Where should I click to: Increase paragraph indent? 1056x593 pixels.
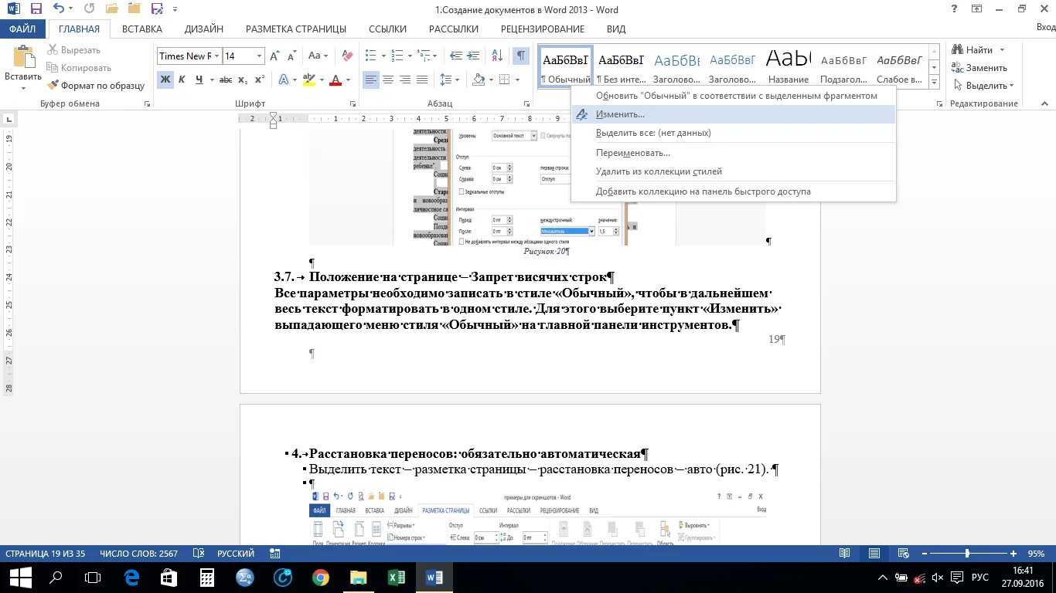pyautogui.click(x=473, y=56)
